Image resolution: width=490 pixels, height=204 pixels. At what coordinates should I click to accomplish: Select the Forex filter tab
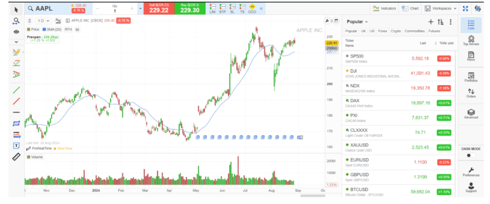[x=382, y=31]
